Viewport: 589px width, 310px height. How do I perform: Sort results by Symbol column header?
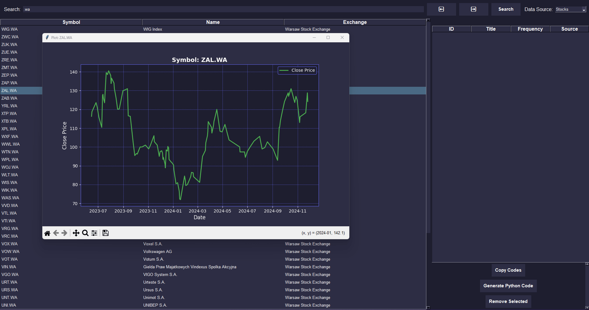tap(71, 22)
